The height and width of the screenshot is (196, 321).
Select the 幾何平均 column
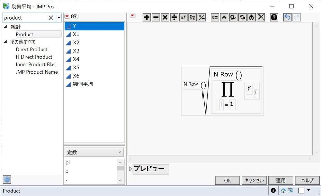(94, 84)
